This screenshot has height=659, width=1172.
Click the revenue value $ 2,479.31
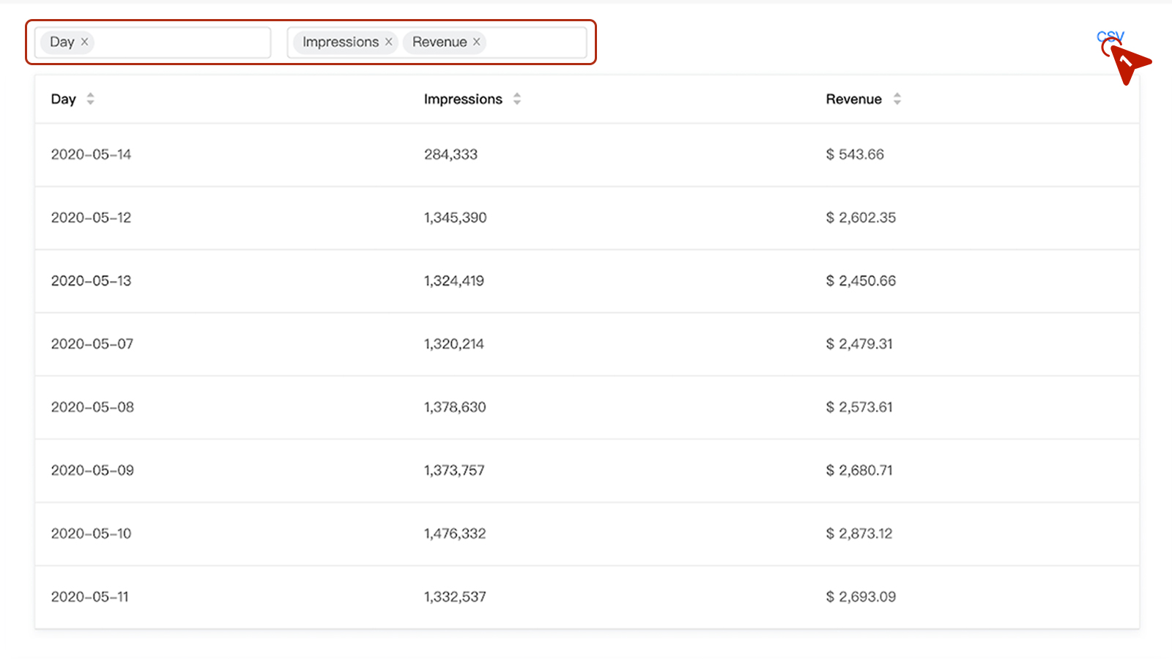click(x=859, y=343)
